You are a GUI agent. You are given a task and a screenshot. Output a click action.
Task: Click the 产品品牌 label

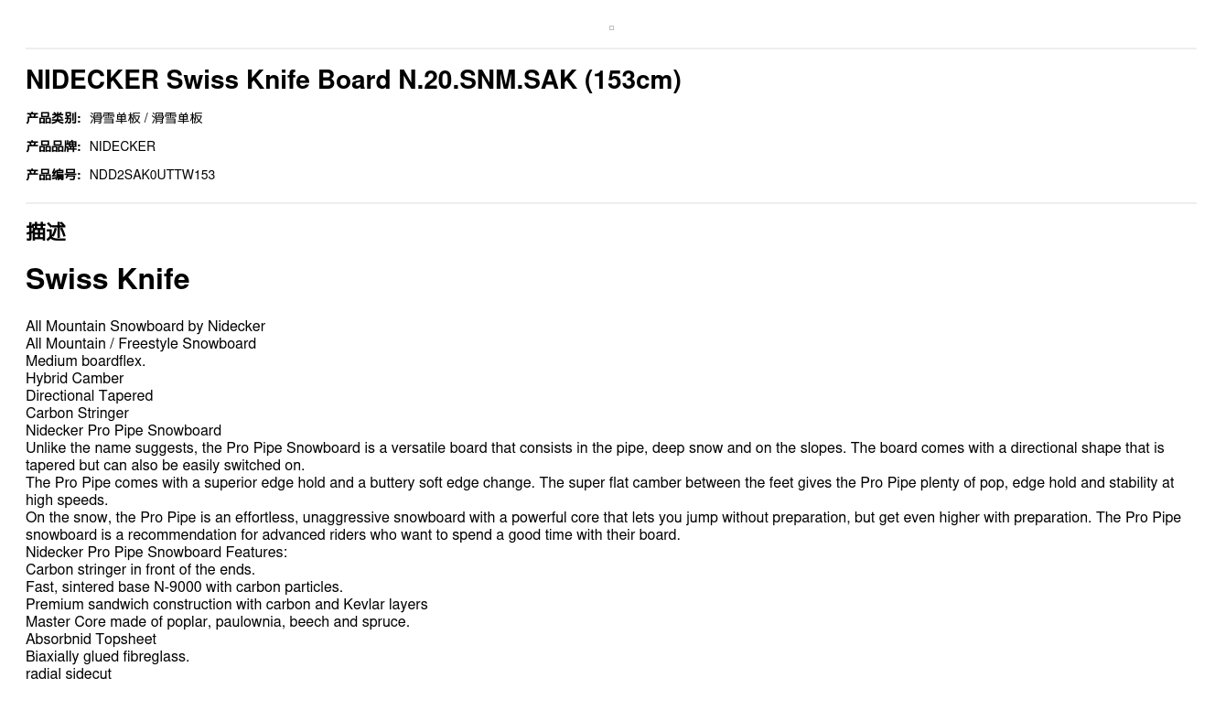point(53,146)
